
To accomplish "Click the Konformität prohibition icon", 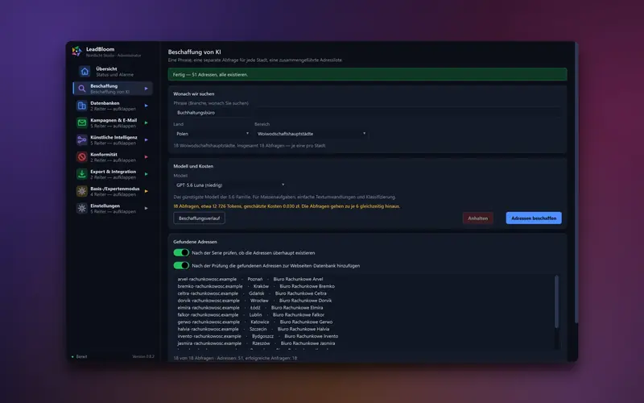I will [82, 157].
